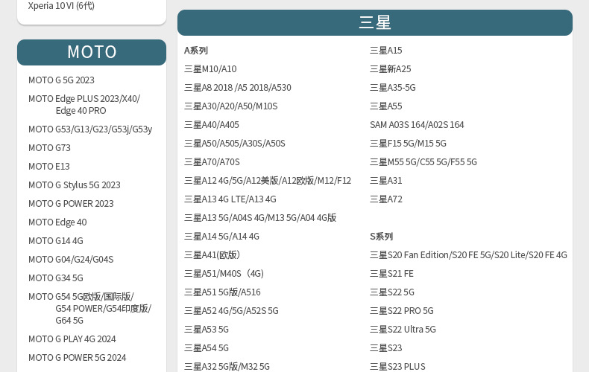Select 三星S23 entry

(385, 348)
